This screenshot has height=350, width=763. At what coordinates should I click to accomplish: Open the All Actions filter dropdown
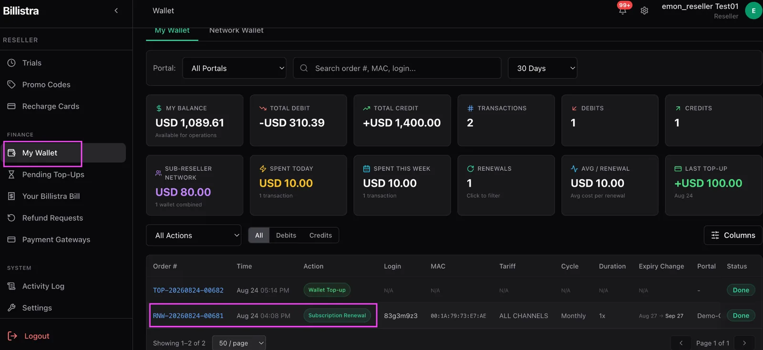click(194, 235)
